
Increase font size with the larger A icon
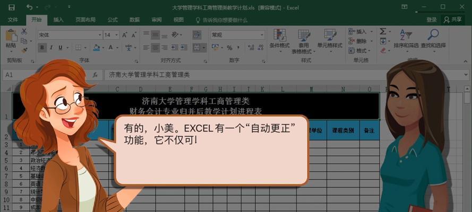tap(125, 35)
